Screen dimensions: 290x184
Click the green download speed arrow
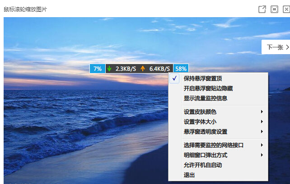(109, 69)
